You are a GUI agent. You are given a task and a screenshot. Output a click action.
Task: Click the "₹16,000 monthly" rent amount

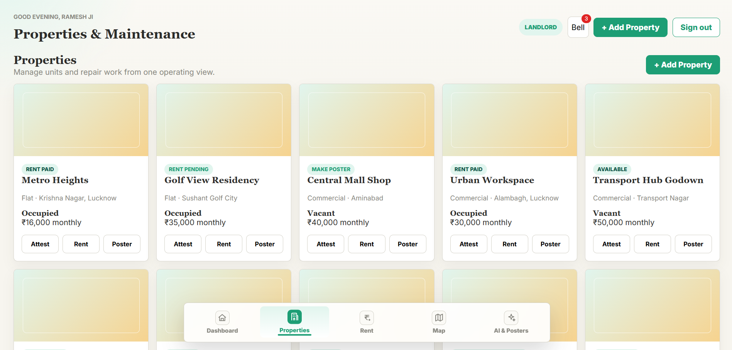(x=52, y=222)
